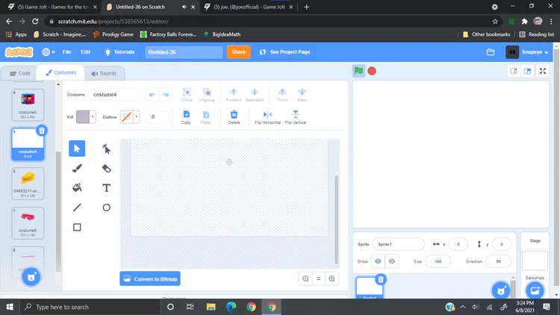Select the Rectangle tool
The image size is (560, 315).
coord(77,227)
